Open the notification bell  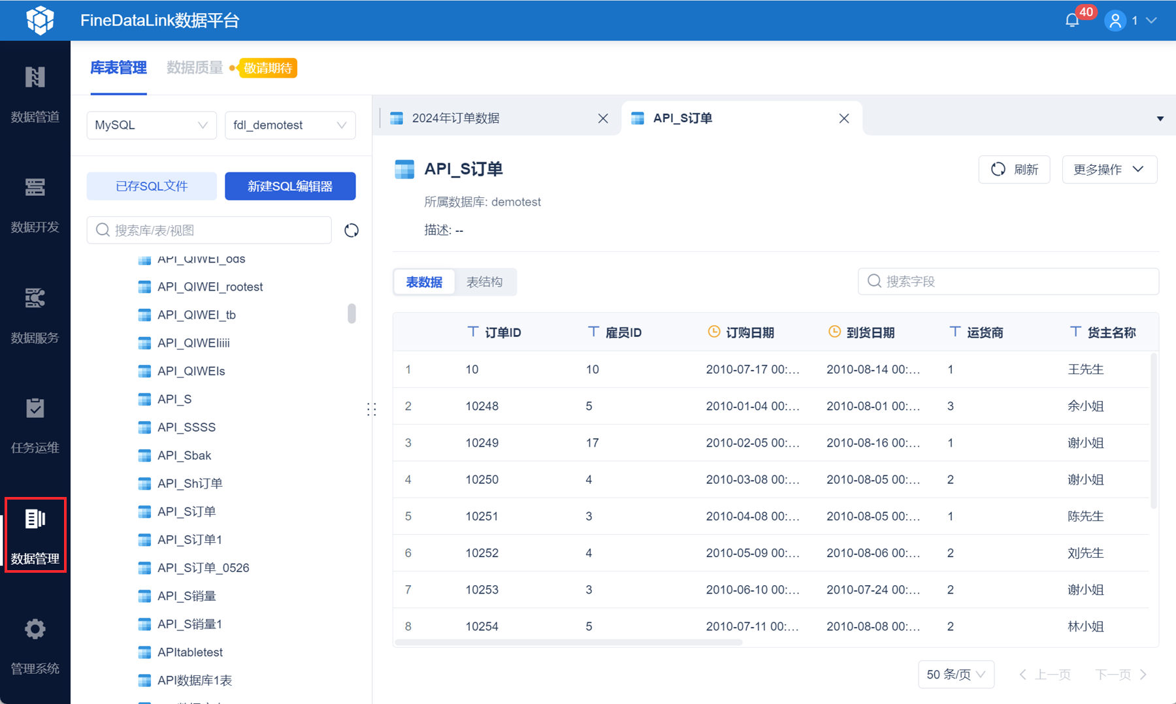click(1072, 21)
